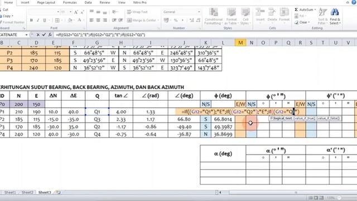Click cell containing Q1
This screenshot has width=357, height=201.
[97, 112]
